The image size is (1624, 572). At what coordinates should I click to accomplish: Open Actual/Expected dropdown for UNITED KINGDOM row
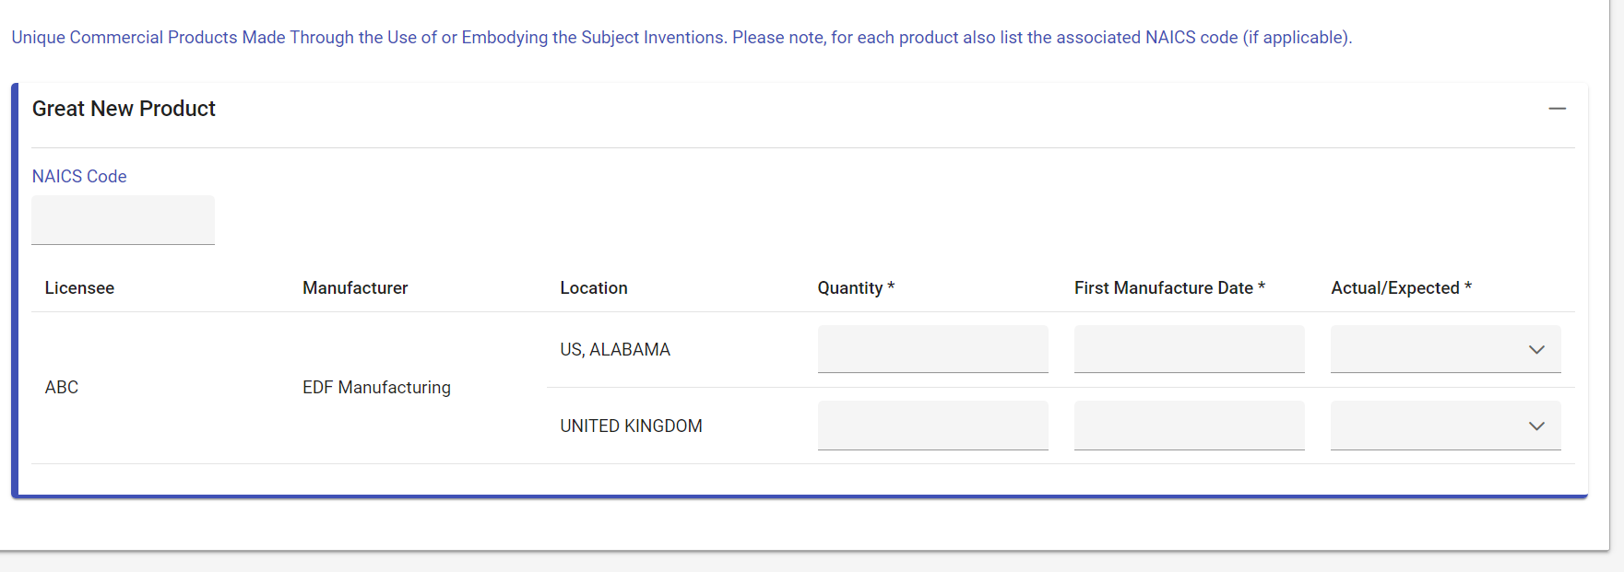[1445, 426]
